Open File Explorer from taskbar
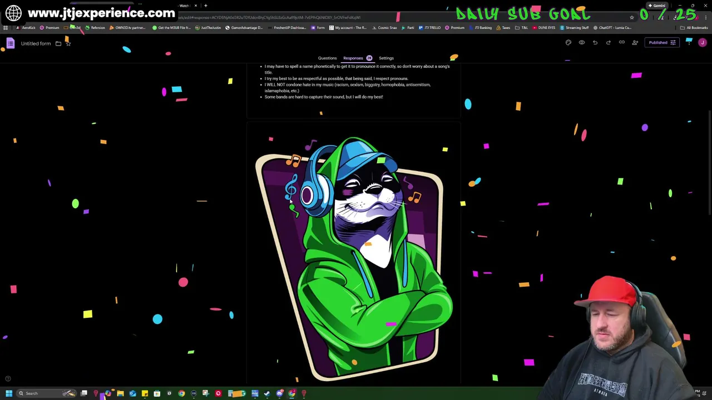 pos(120,393)
